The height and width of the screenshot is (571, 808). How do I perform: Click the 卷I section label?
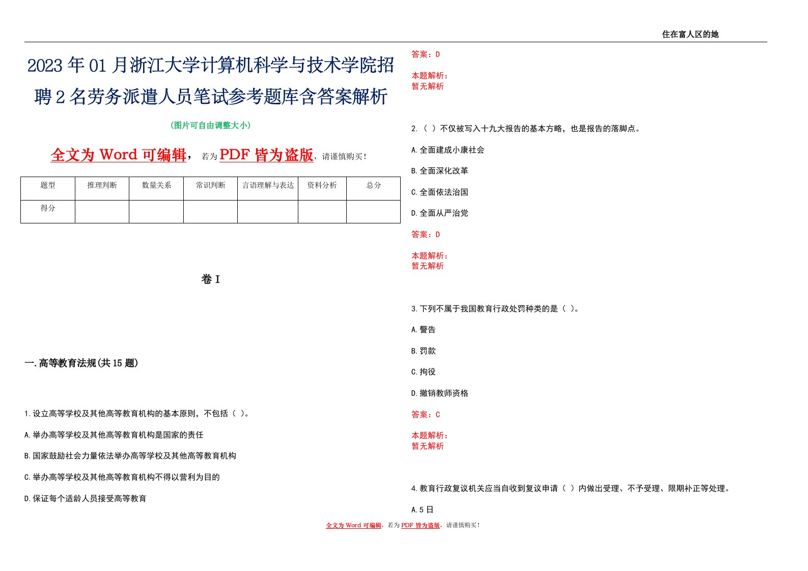[x=210, y=279]
